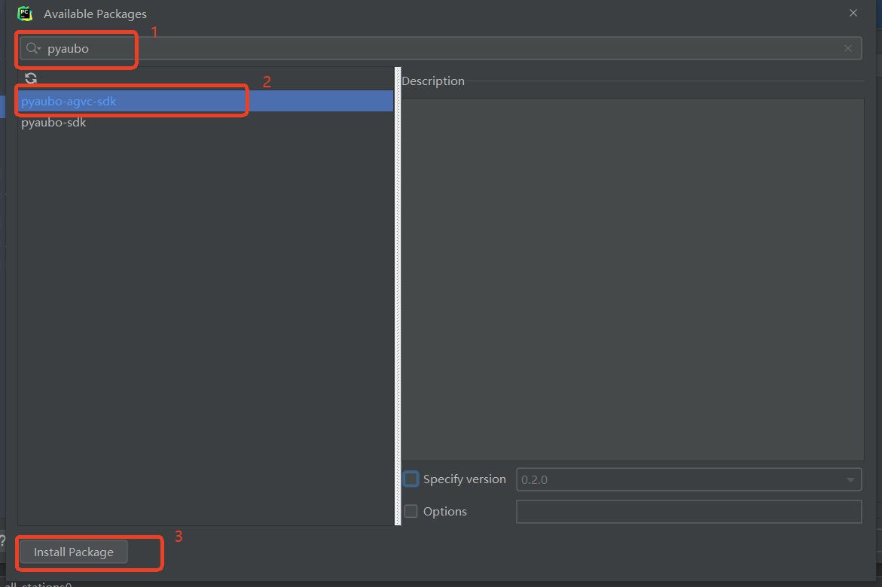Click the dotted vertical splitter bar
882x587 pixels.
pos(398,301)
